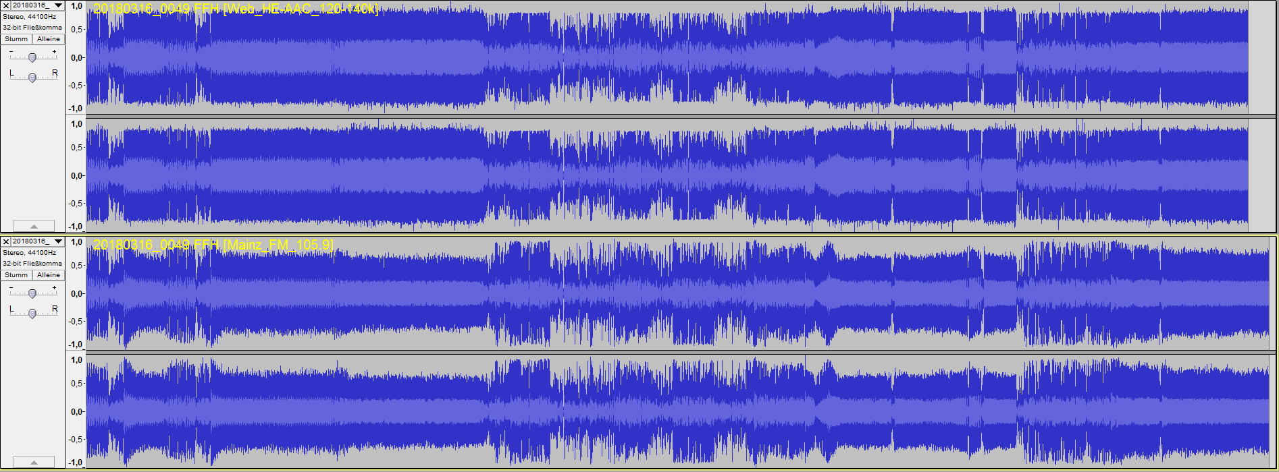Click the left channel vertical ruler of Web_HE-AAC track
Image resolution: width=1279 pixels, height=472 pixels.
76,57
